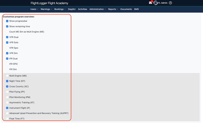Open the help question mark icon
Image resolution: width=203 pixels, height=124 pixels.
pyautogui.click(x=170, y=3)
